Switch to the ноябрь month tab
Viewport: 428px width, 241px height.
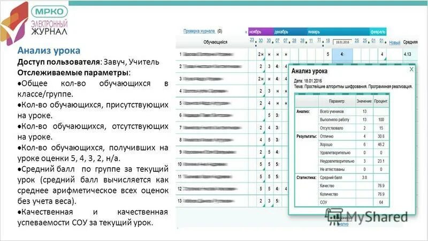[261, 32]
